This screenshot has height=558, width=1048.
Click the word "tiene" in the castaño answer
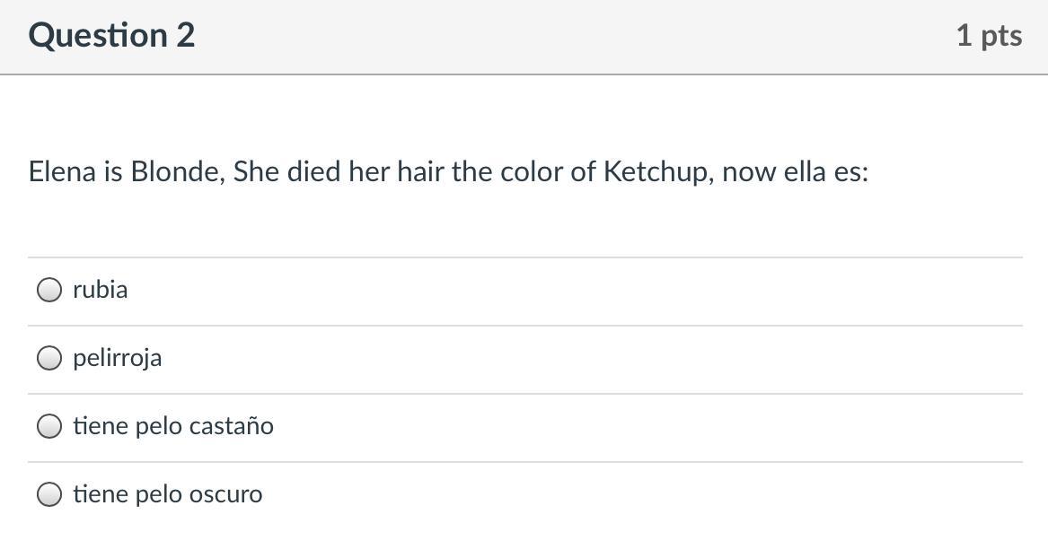click(101, 426)
